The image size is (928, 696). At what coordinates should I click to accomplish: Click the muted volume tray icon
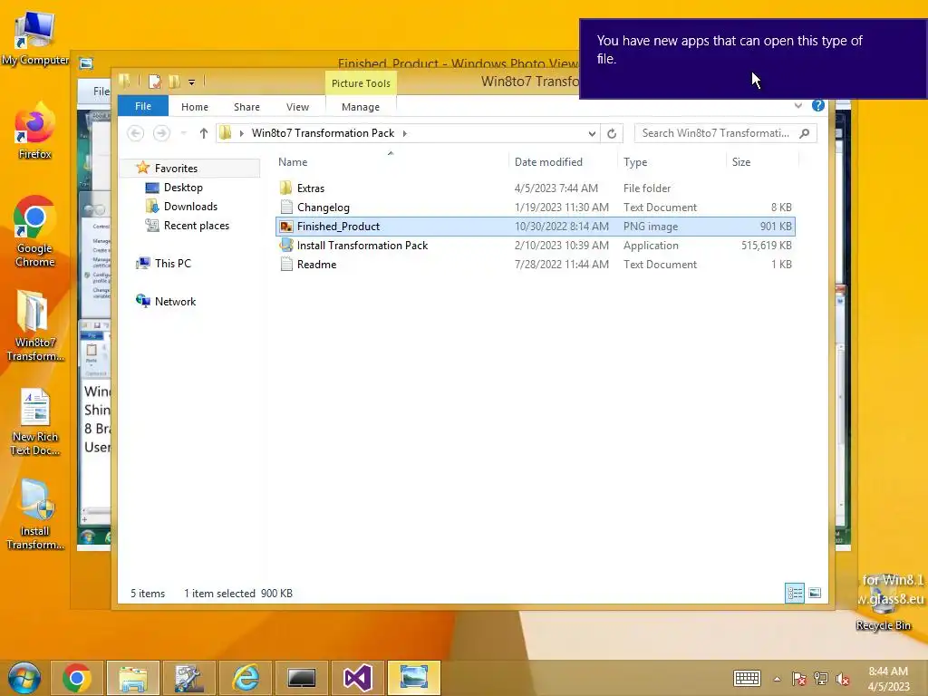(x=843, y=679)
